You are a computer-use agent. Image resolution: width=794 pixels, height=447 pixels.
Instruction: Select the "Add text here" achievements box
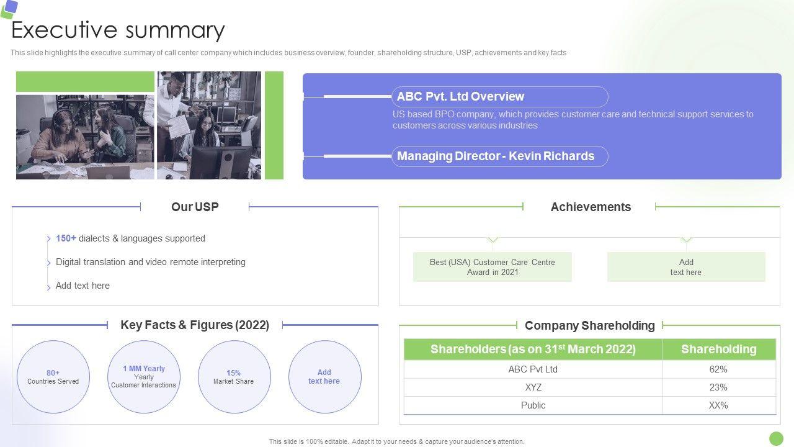(686, 267)
